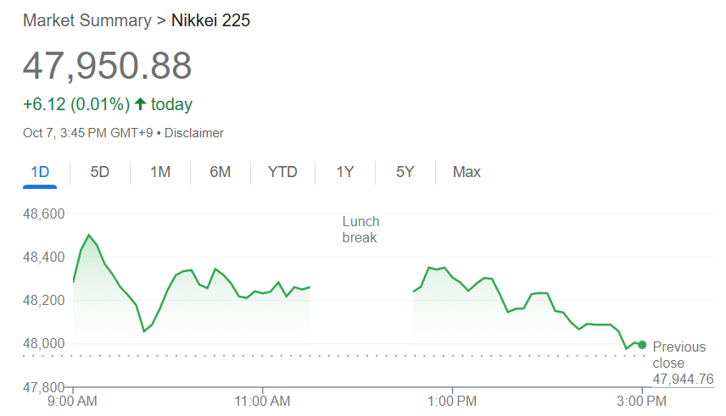Click the 1:00 PM time axis label

452,400
